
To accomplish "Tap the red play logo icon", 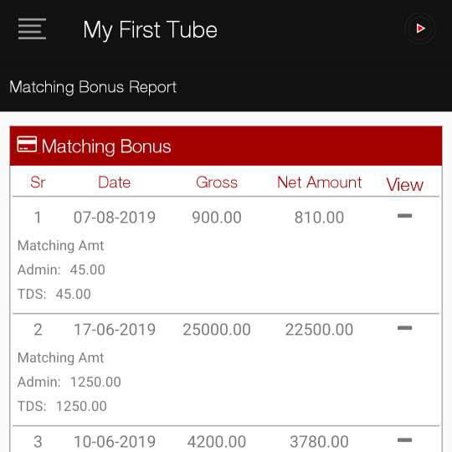I will coord(420,28).
